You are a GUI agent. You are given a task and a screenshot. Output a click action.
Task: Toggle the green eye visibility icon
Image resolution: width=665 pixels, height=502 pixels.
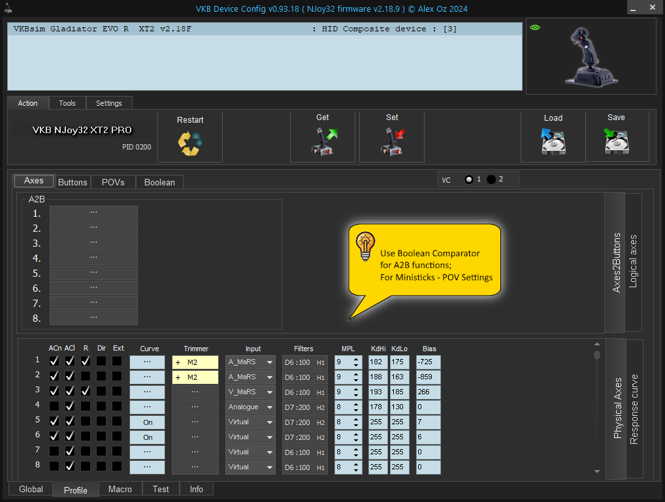point(535,27)
